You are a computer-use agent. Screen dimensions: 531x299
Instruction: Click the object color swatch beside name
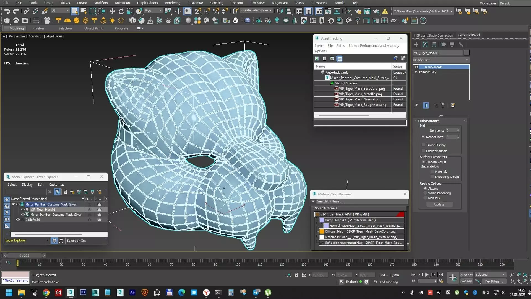[x=467, y=53]
